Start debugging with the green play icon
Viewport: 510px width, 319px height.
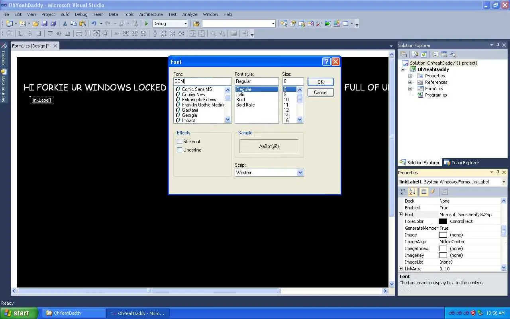147,24
